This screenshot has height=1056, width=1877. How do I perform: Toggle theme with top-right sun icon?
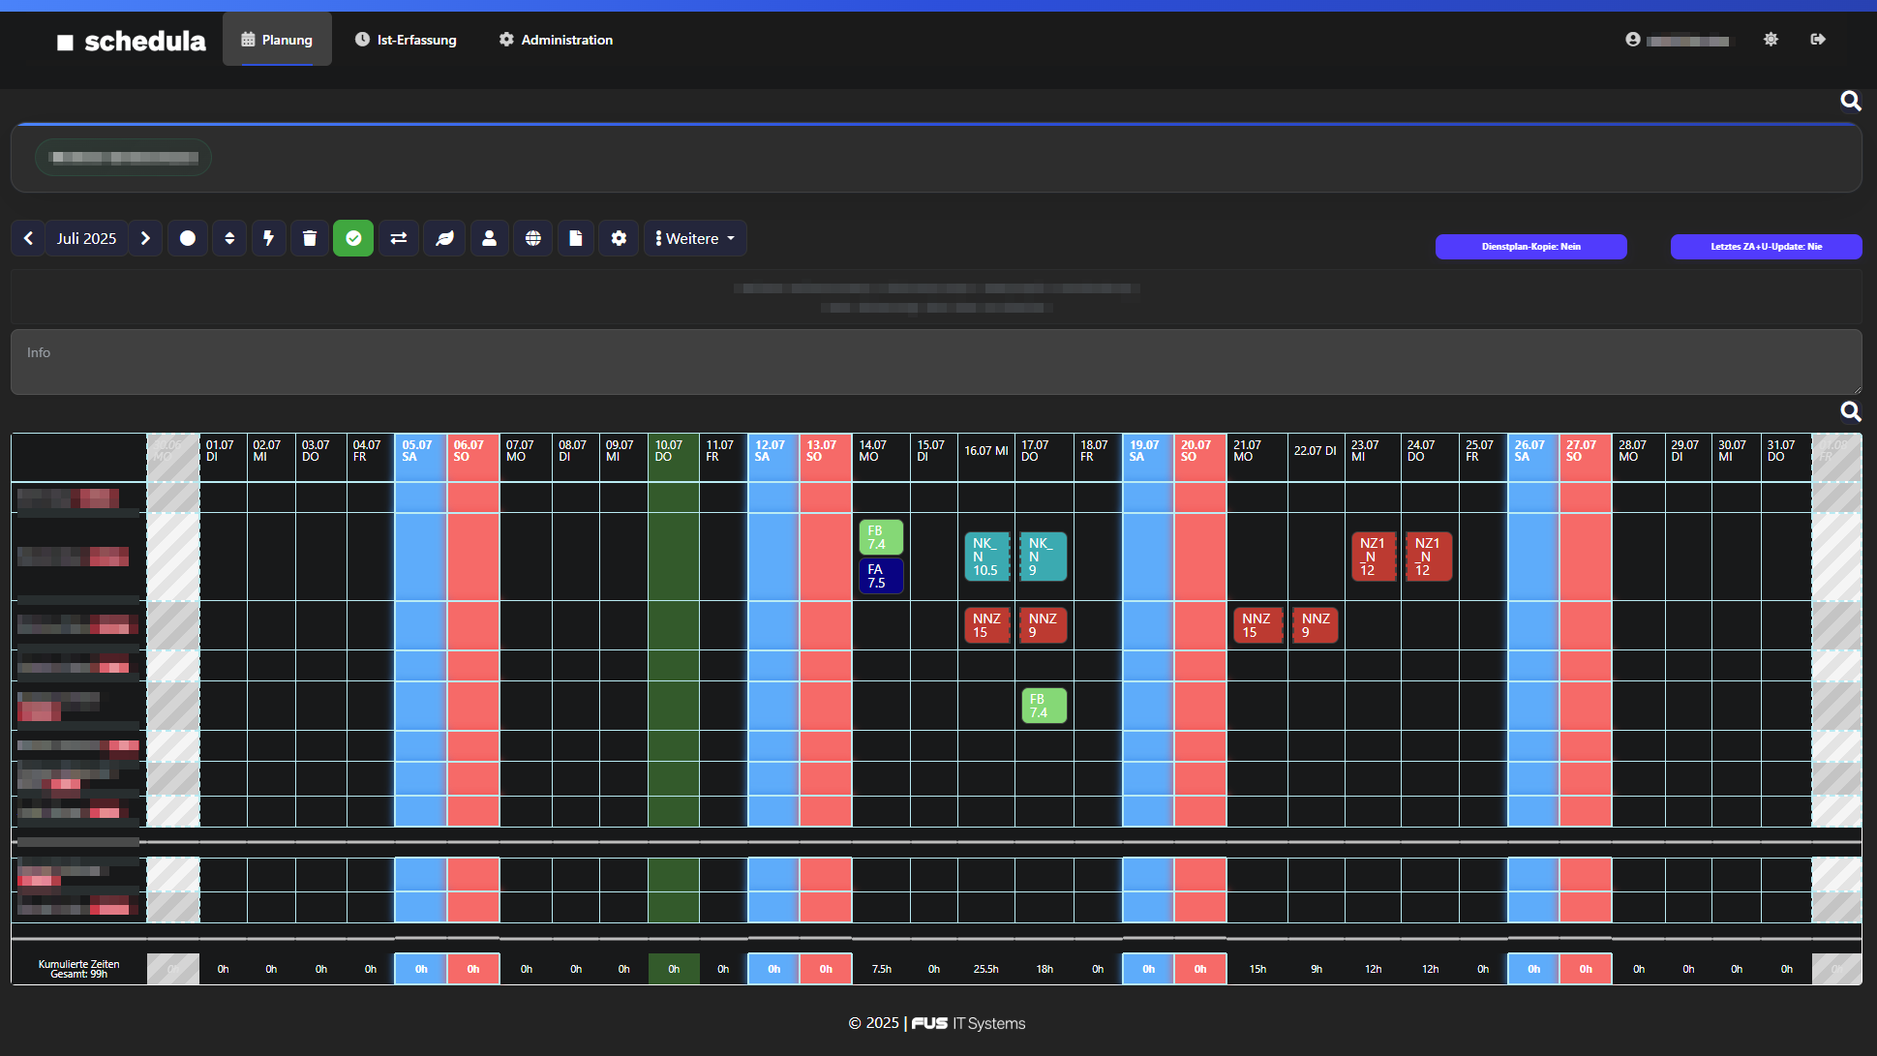click(1771, 40)
